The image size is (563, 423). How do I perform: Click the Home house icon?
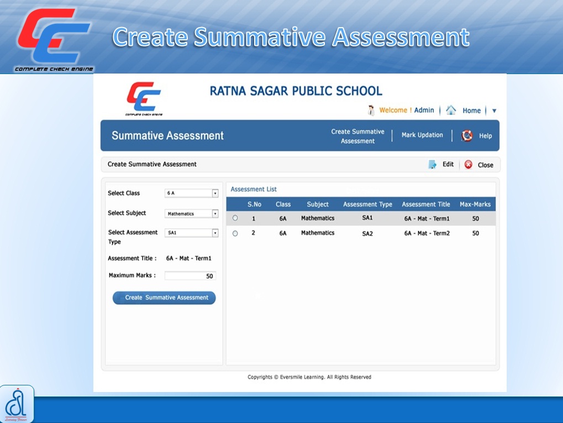(x=451, y=109)
